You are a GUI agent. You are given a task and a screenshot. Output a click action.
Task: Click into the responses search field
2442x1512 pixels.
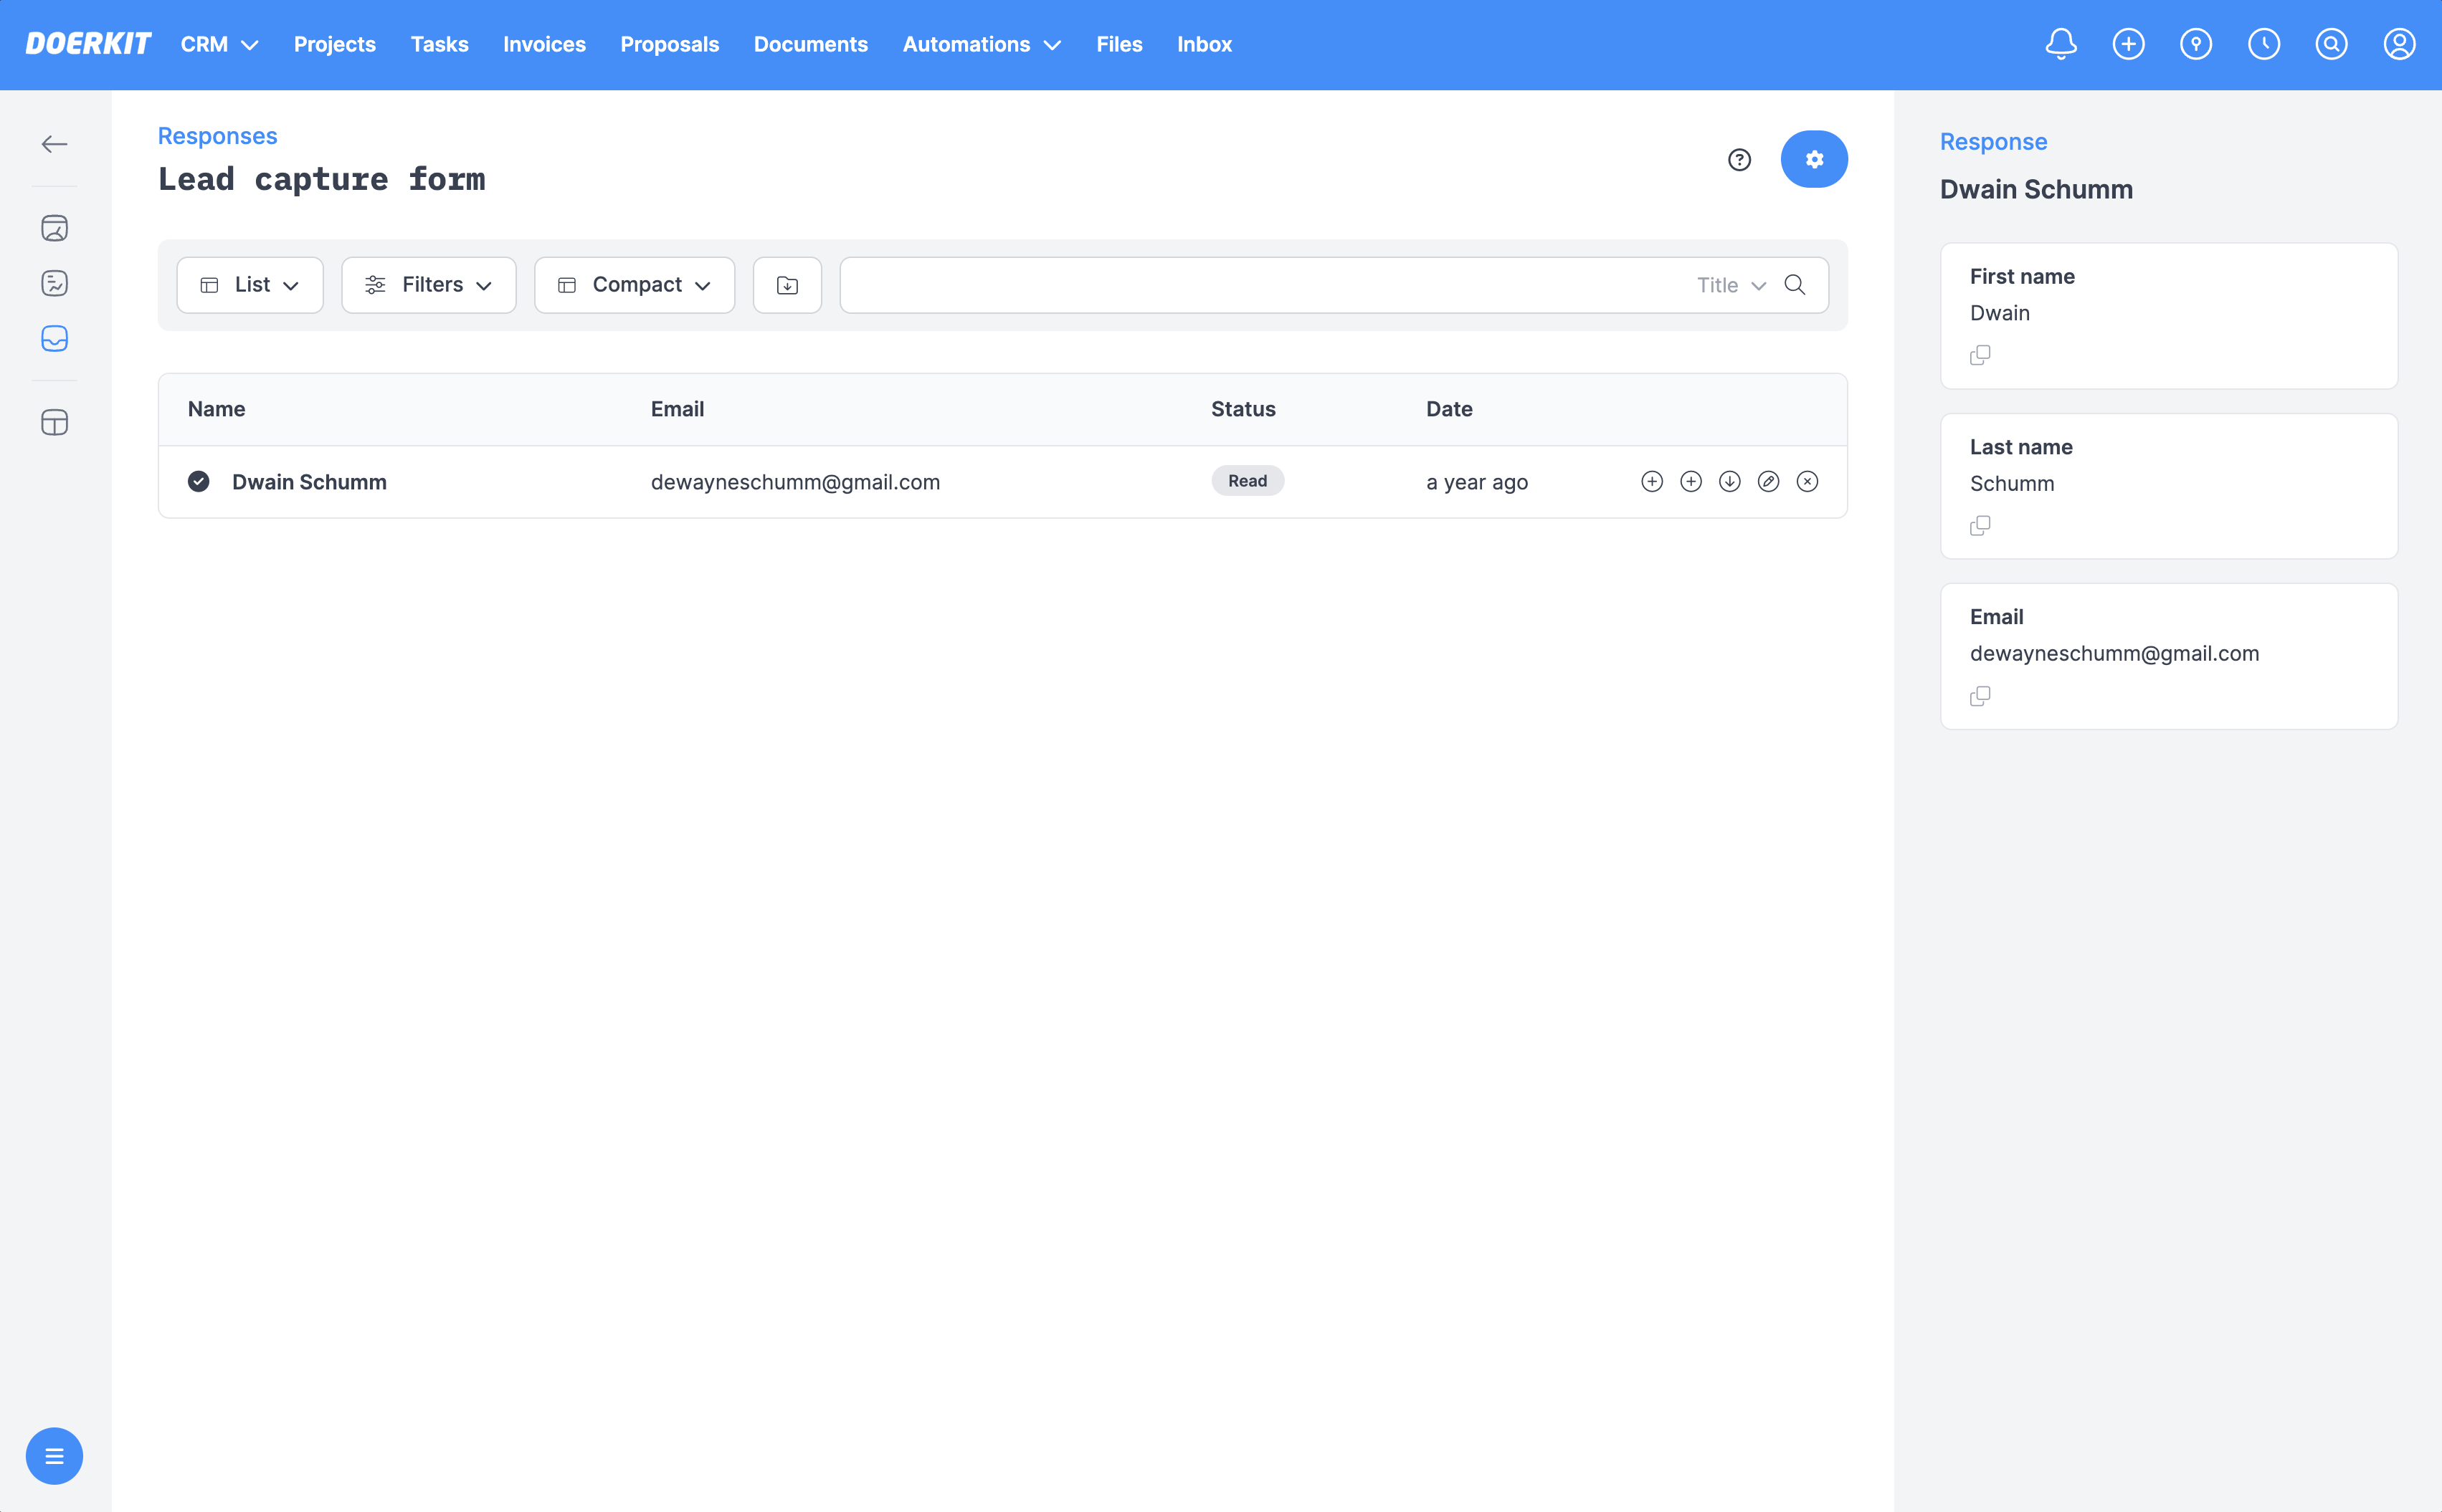tap(1260, 285)
